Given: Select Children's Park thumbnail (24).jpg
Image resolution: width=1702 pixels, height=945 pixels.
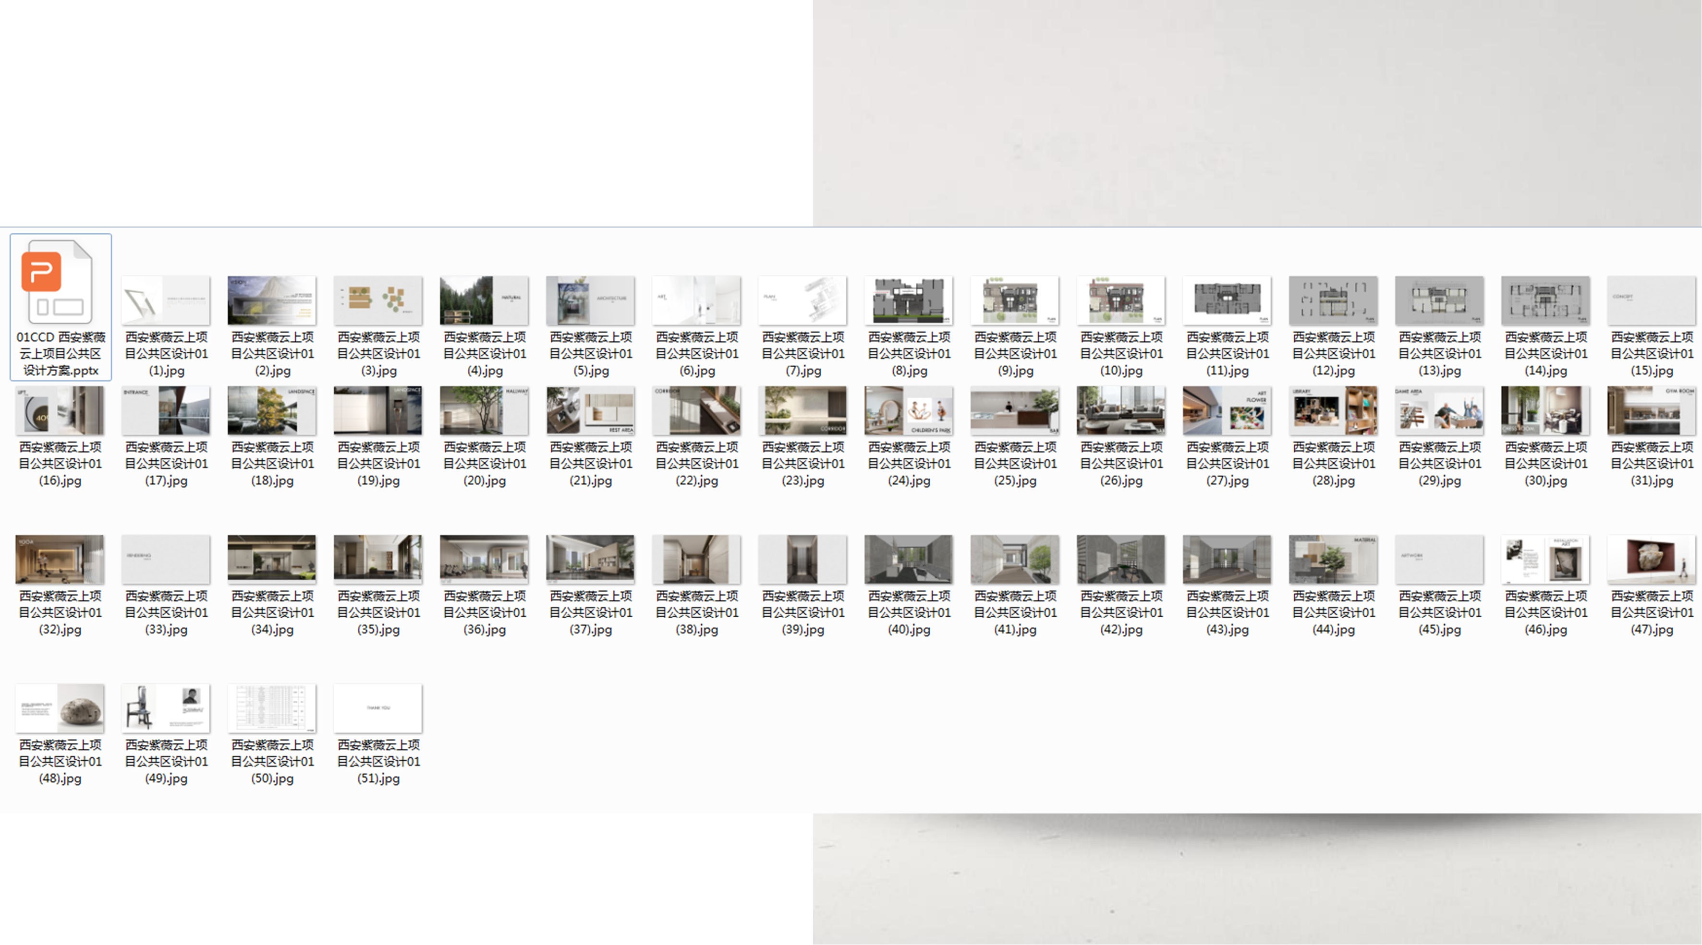Looking at the screenshot, I should point(909,411).
